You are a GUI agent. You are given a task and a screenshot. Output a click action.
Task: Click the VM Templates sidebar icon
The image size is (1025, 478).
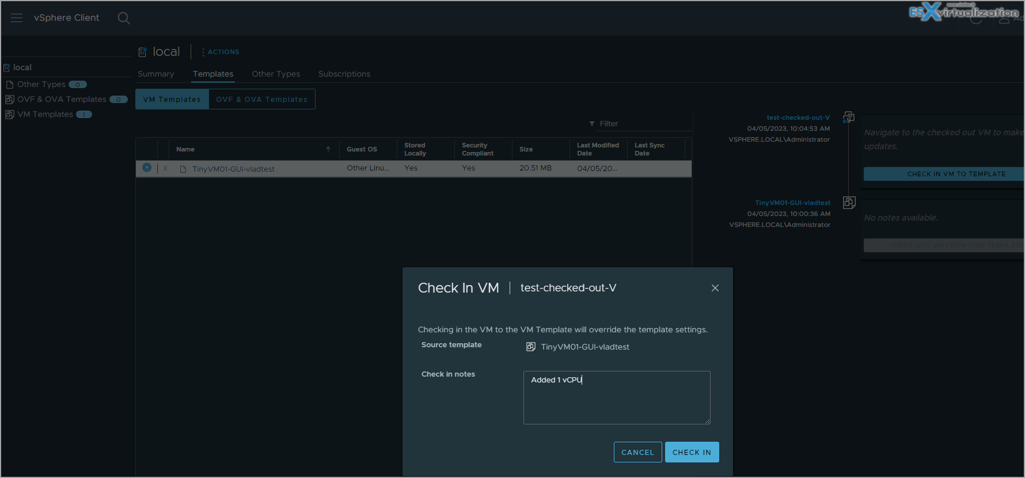9,115
